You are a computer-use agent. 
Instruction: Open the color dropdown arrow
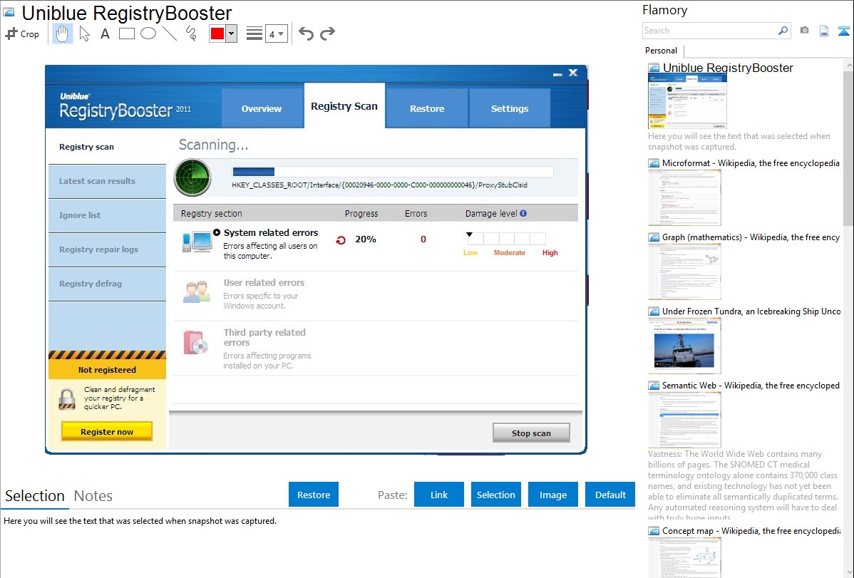tap(232, 33)
